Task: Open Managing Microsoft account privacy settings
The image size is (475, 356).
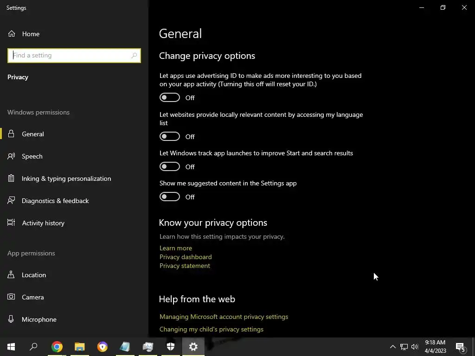Action: point(224,317)
